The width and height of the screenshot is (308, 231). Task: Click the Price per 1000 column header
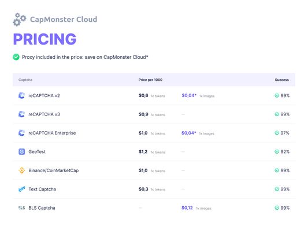click(x=150, y=80)
